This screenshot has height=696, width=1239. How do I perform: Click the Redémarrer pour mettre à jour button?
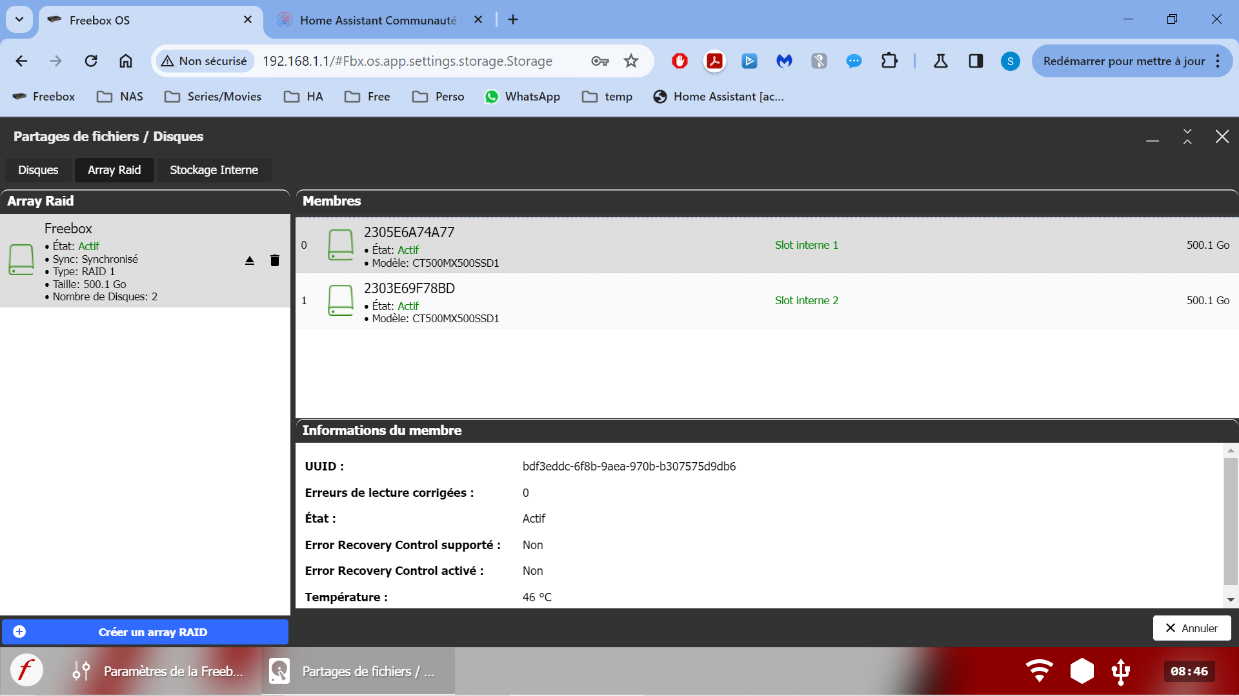[x=1123, y=61]
